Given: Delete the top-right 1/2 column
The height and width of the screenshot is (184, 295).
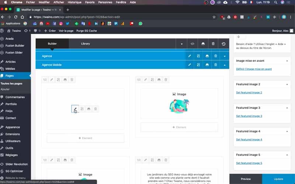Looking at the screenshot, I should click(166, 79).
